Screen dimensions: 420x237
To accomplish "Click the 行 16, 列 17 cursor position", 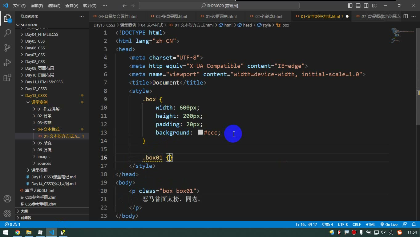I will click(306, 225).
